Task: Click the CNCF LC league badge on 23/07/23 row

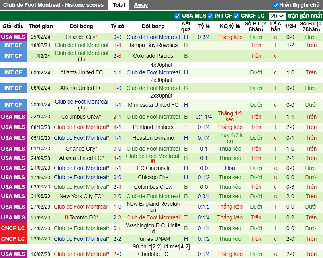Action: (x=14, y=239)
